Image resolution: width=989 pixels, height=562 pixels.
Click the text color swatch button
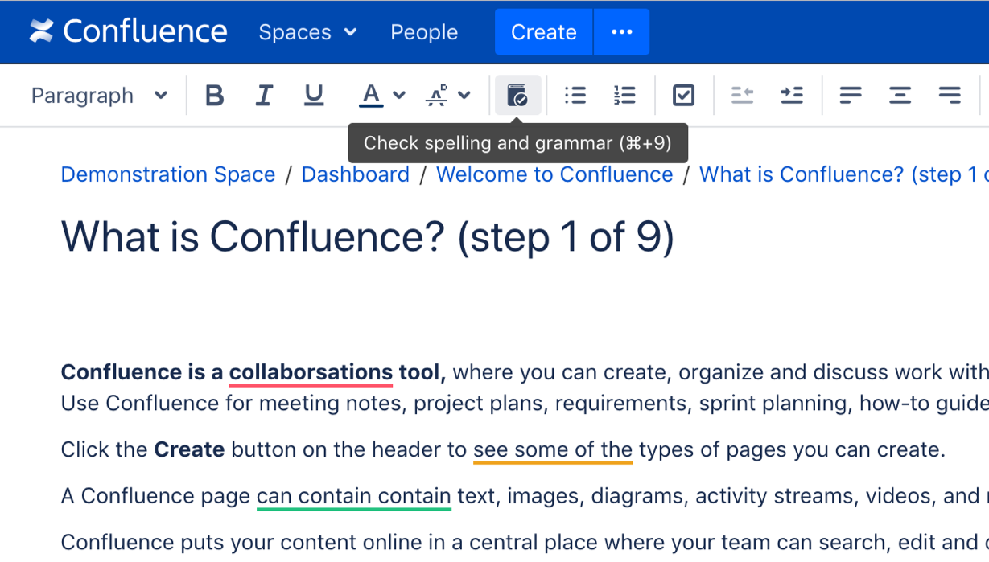pos(370,96)
